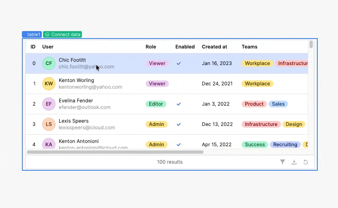Click the LS avatar for Lexis Speers
This screenshot has width=338, height=208.
tap(49, 124)
